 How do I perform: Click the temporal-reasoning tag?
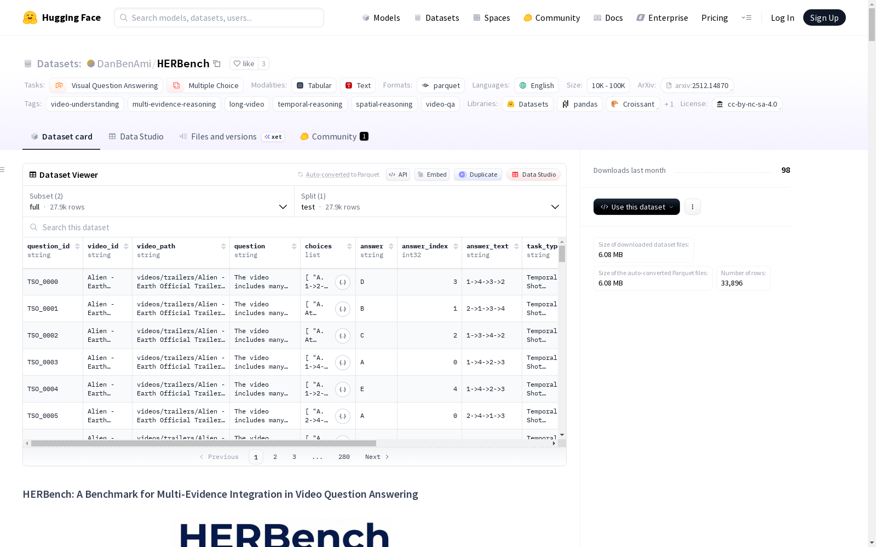pyautogui.click(x=310, y=104)
